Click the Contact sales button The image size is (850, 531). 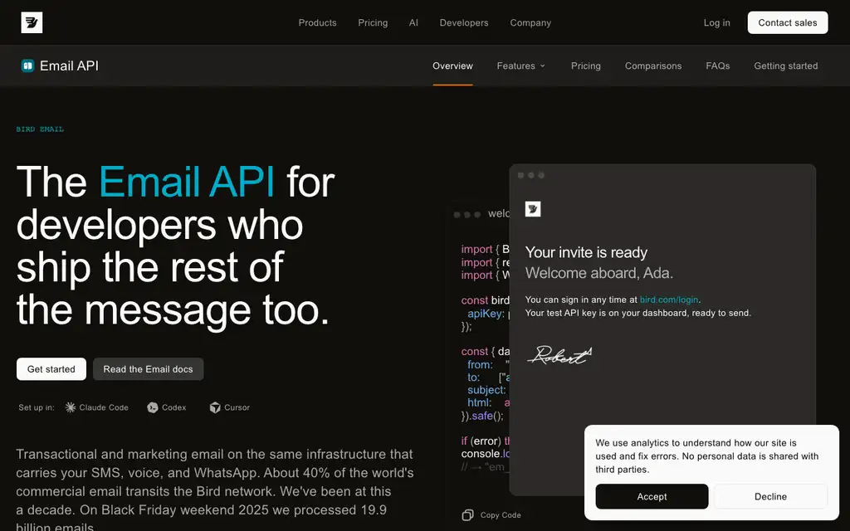pyautogui.click(x=787, y=22)
